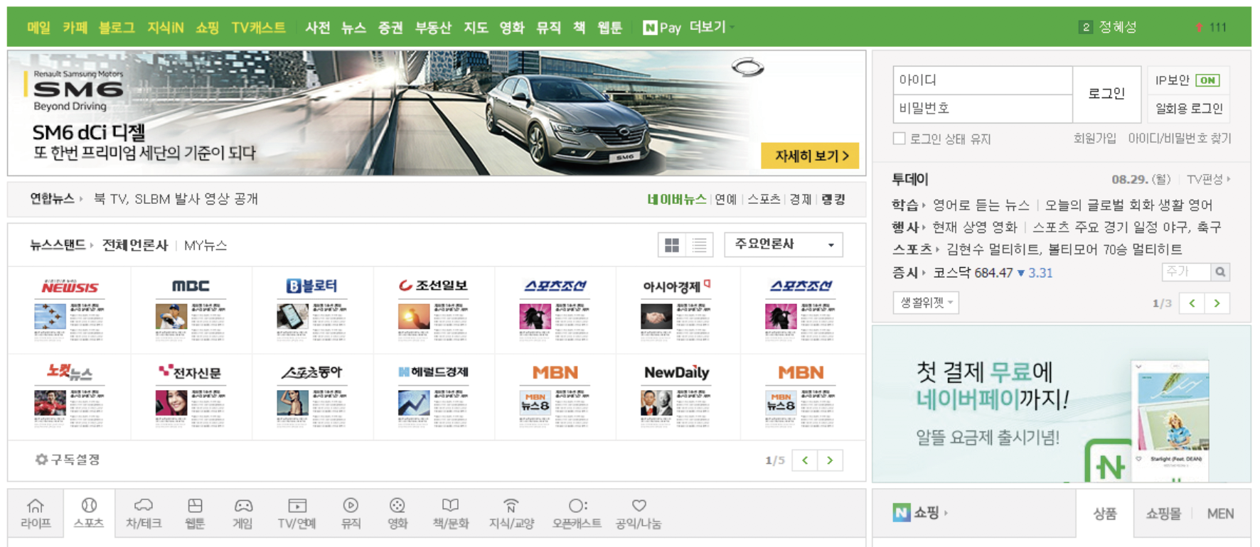Open the 라이프 home icon tab
Image resolution: width=1260 pixels, height=547 pixels.
[36, 514]
